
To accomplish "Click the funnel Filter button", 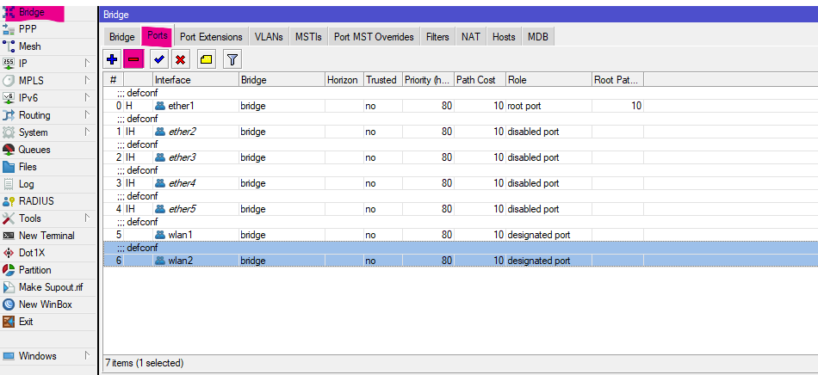I will pyautogui.click(x=232, y=59).
